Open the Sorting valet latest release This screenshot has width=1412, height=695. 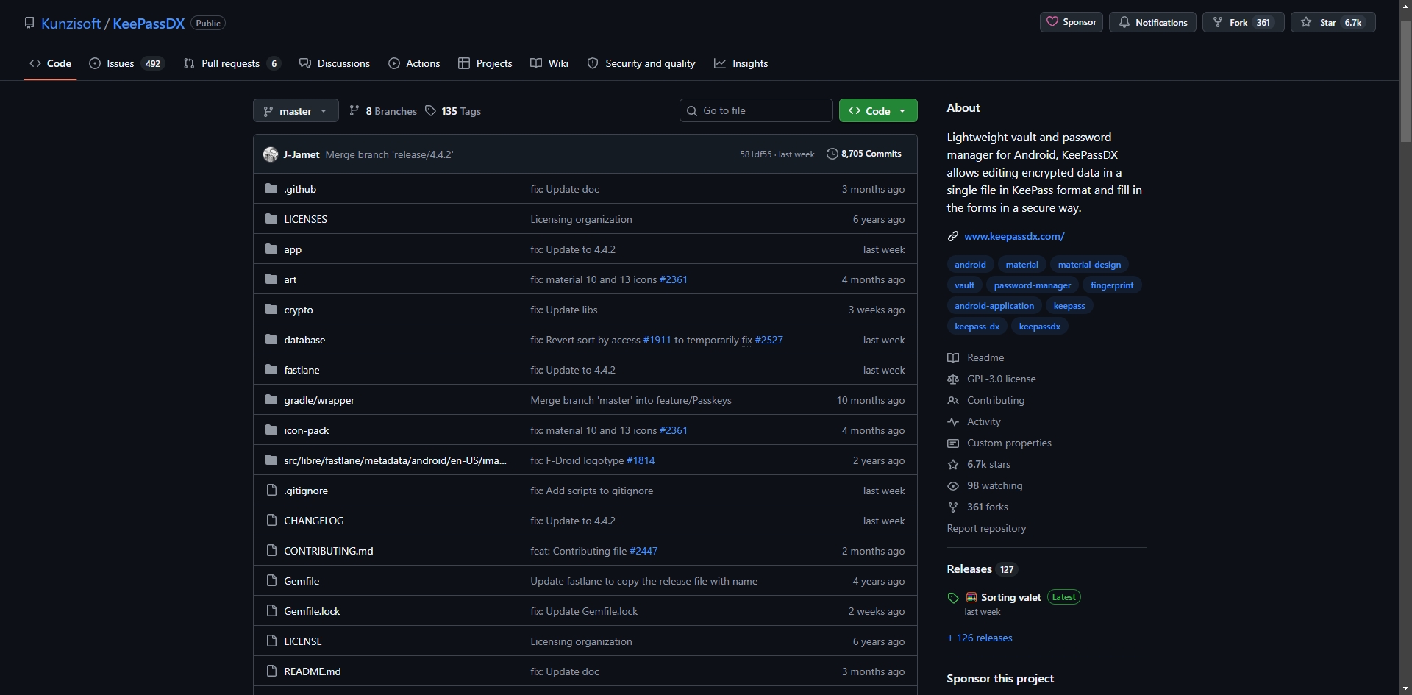1010,597
